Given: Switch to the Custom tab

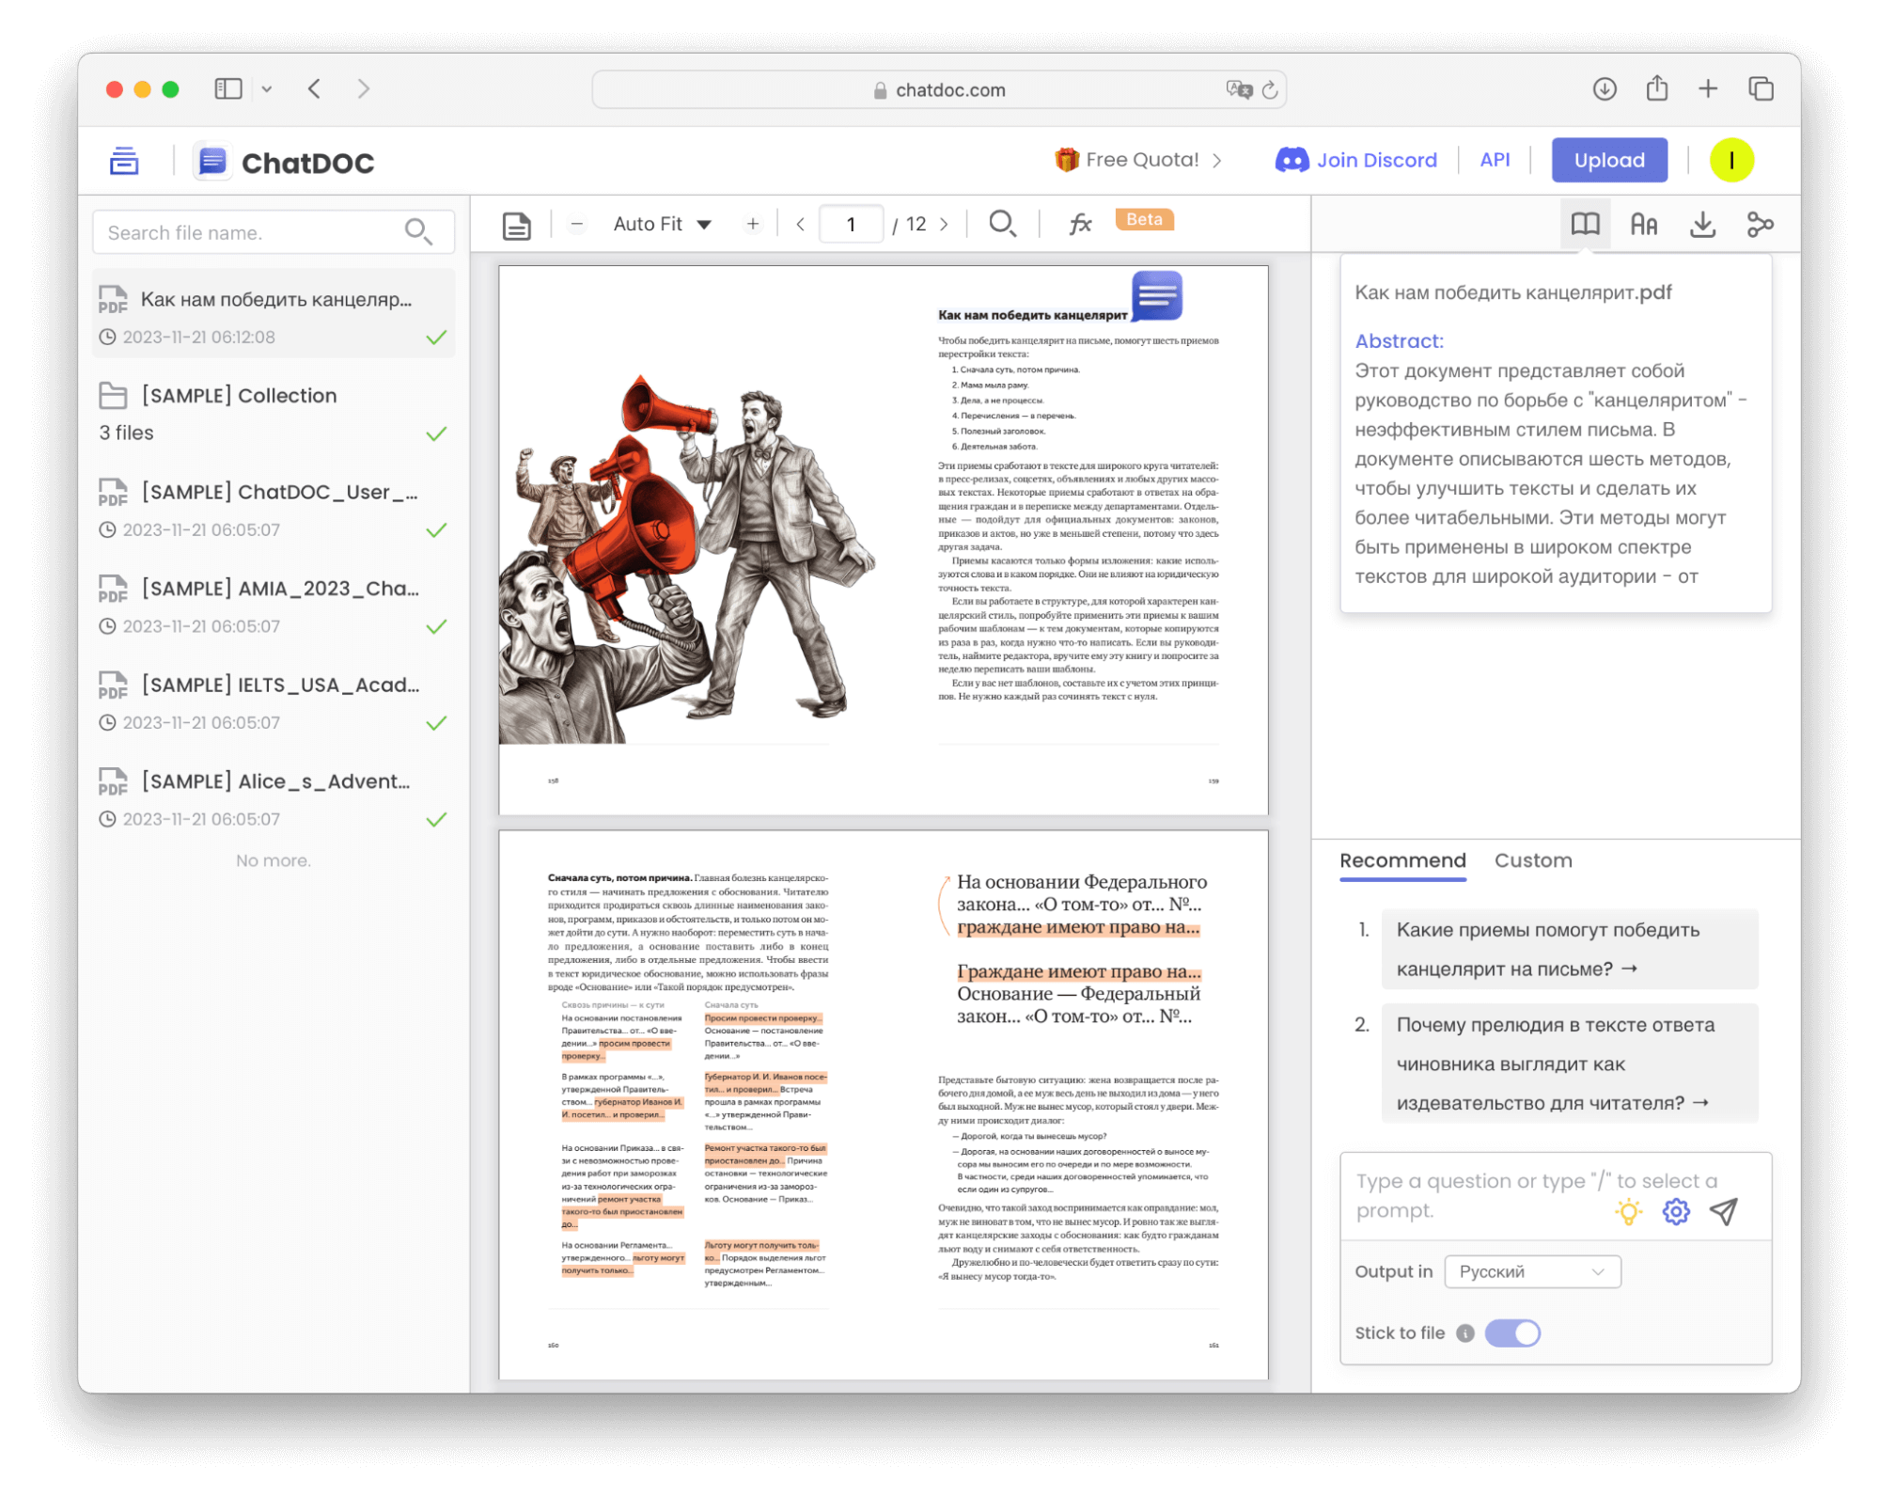Looking at the screenshot, I should [1533, 860].
